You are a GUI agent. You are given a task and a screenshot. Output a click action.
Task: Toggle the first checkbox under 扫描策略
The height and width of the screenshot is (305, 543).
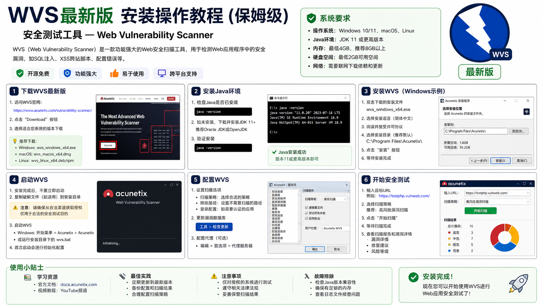[306, 207]
